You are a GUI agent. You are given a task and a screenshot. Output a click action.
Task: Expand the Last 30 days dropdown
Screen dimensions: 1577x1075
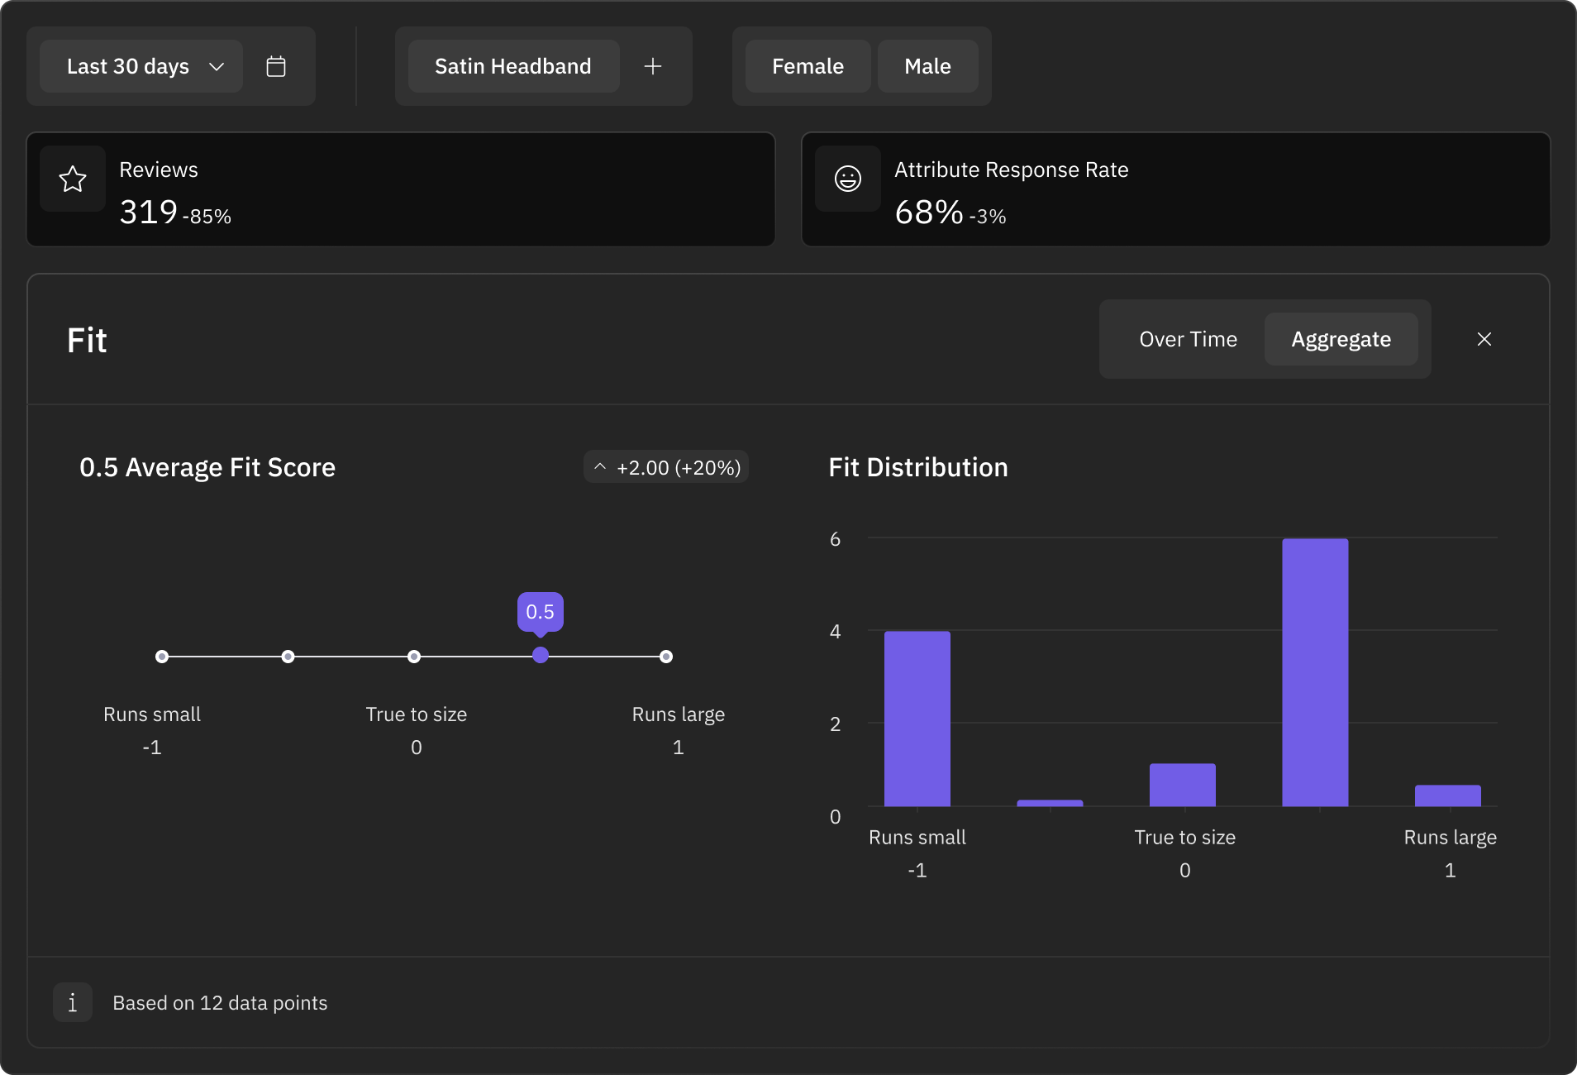pyautogui.click(x=128, y=66)
